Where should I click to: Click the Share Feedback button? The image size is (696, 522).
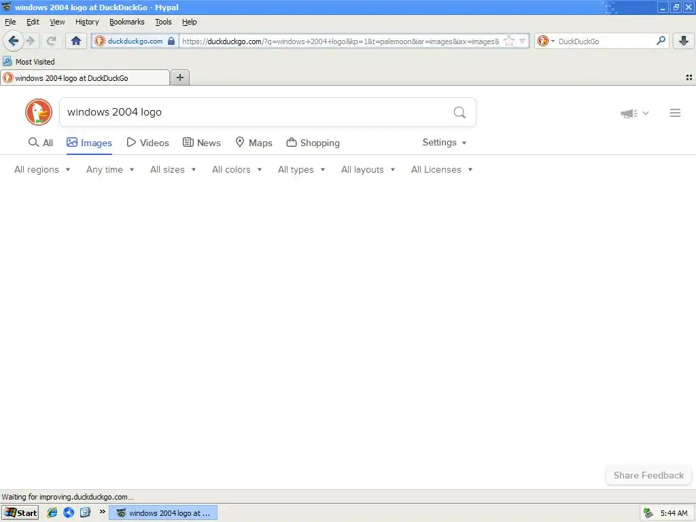pyautogui.click(x=648, y=475)
